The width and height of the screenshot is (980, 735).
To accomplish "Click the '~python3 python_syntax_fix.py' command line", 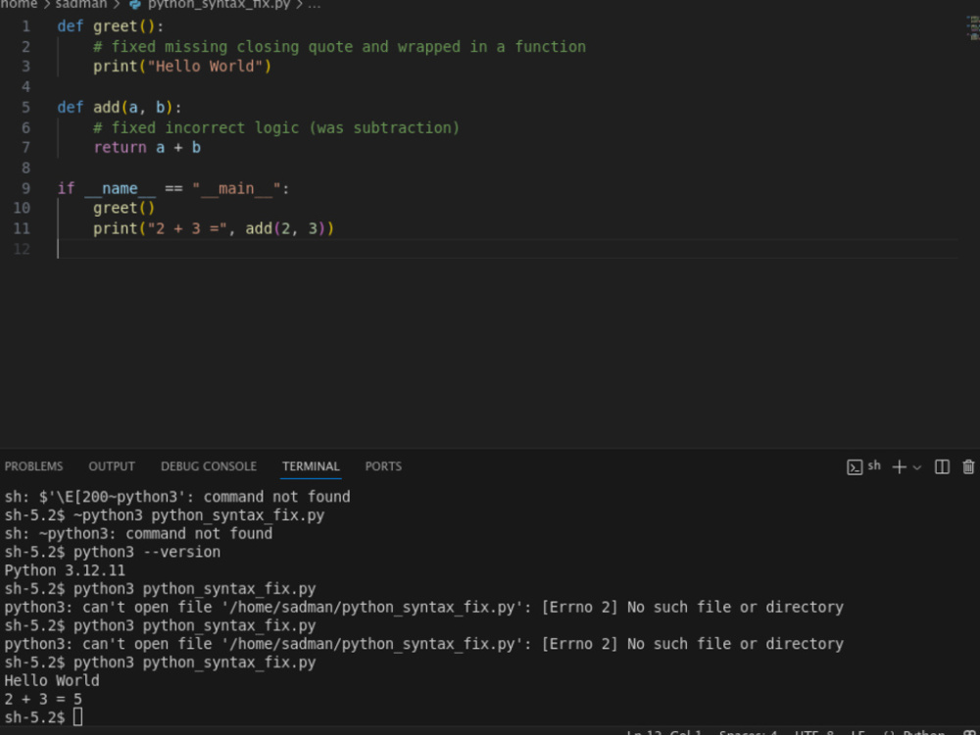I will 199,515.
